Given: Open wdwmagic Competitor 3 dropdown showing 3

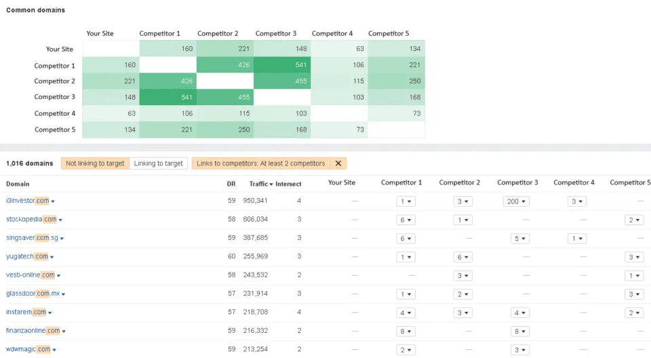Looking at the screenshot, I should (x=520, y=350).
